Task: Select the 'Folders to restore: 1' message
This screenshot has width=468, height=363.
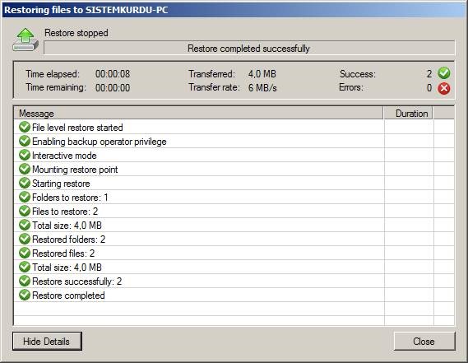Action: [70, 198]
